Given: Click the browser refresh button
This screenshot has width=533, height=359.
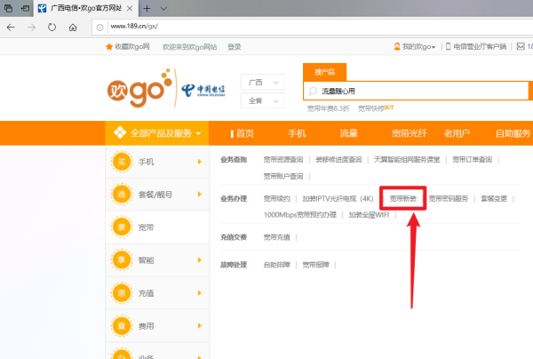Looking at the screenshot, I should pyautogui.click(x=52, y=27).
